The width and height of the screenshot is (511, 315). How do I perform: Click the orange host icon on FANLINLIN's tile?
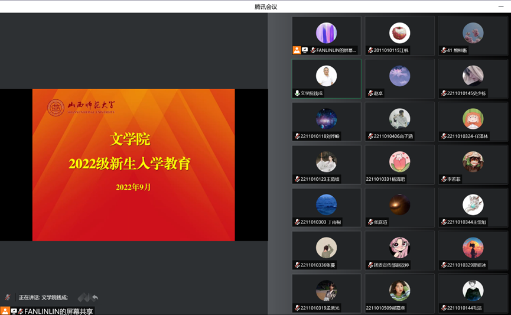point(297,50)
